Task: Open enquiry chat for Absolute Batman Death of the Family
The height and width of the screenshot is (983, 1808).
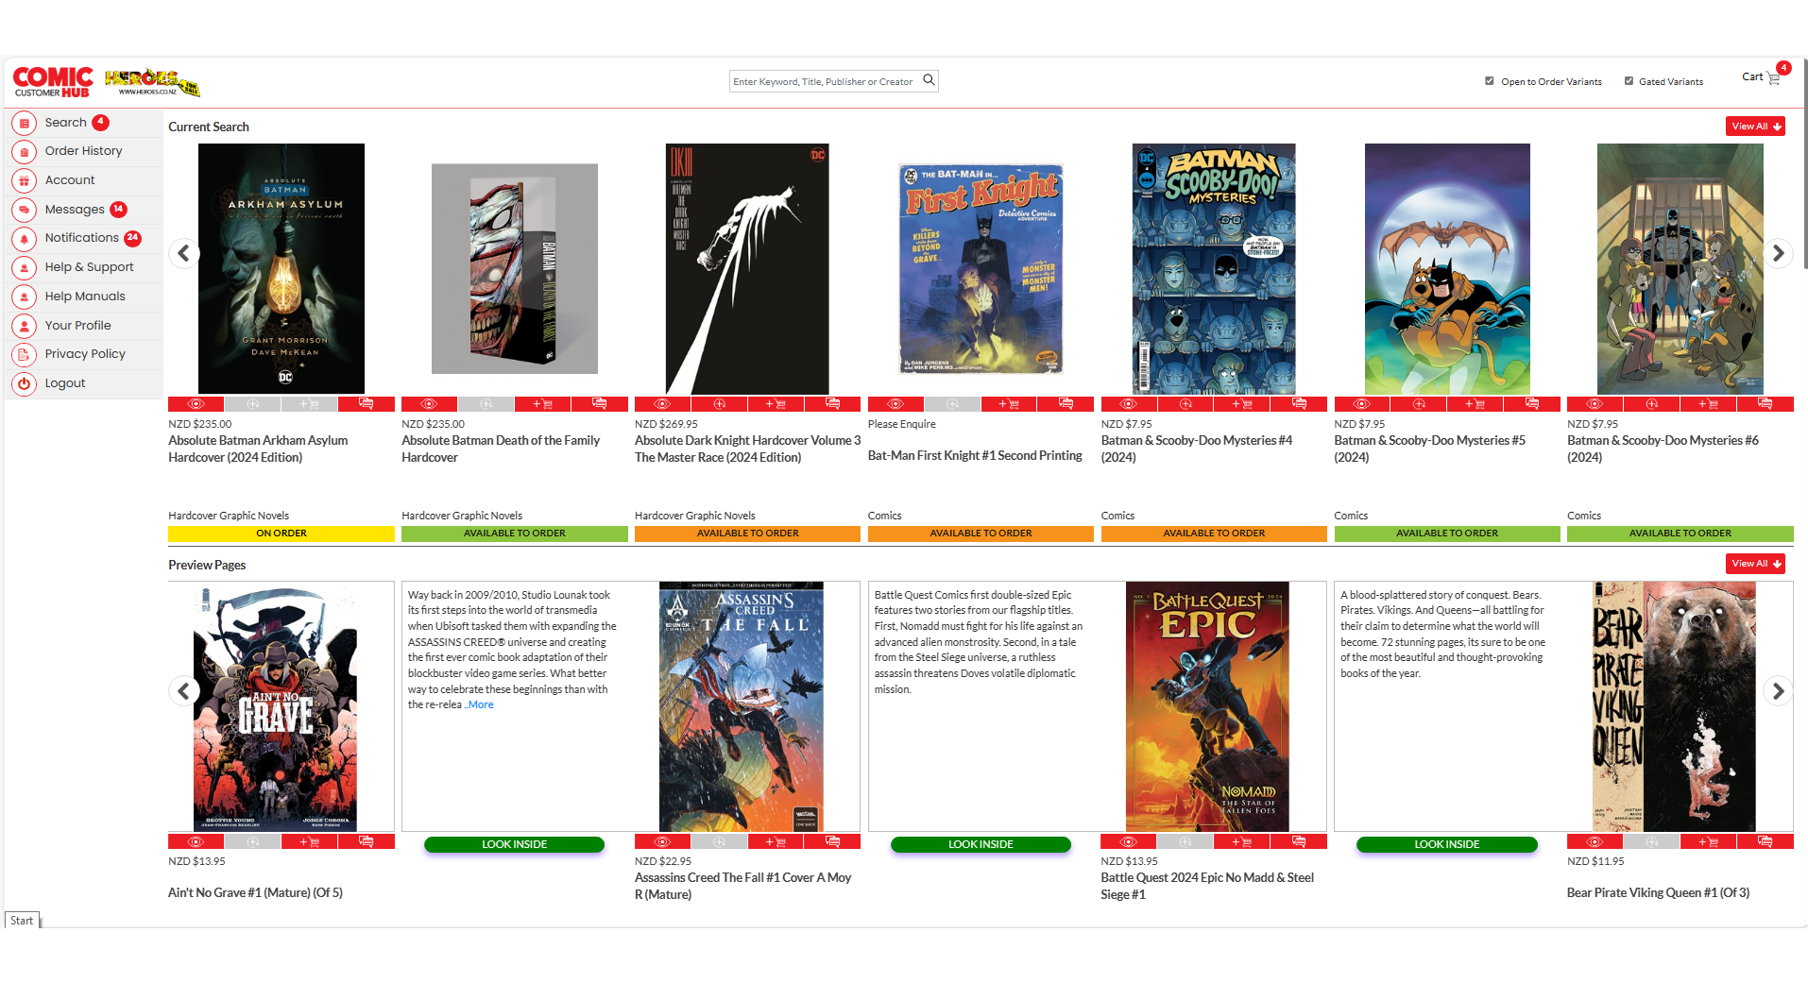Action: point(599,404)
